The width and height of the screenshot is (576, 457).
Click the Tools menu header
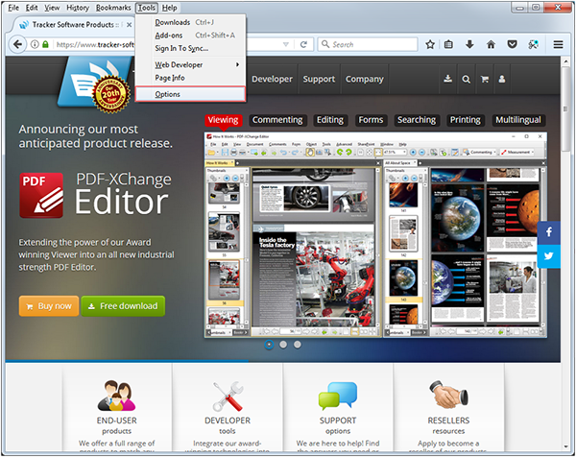tap(146, 8)
